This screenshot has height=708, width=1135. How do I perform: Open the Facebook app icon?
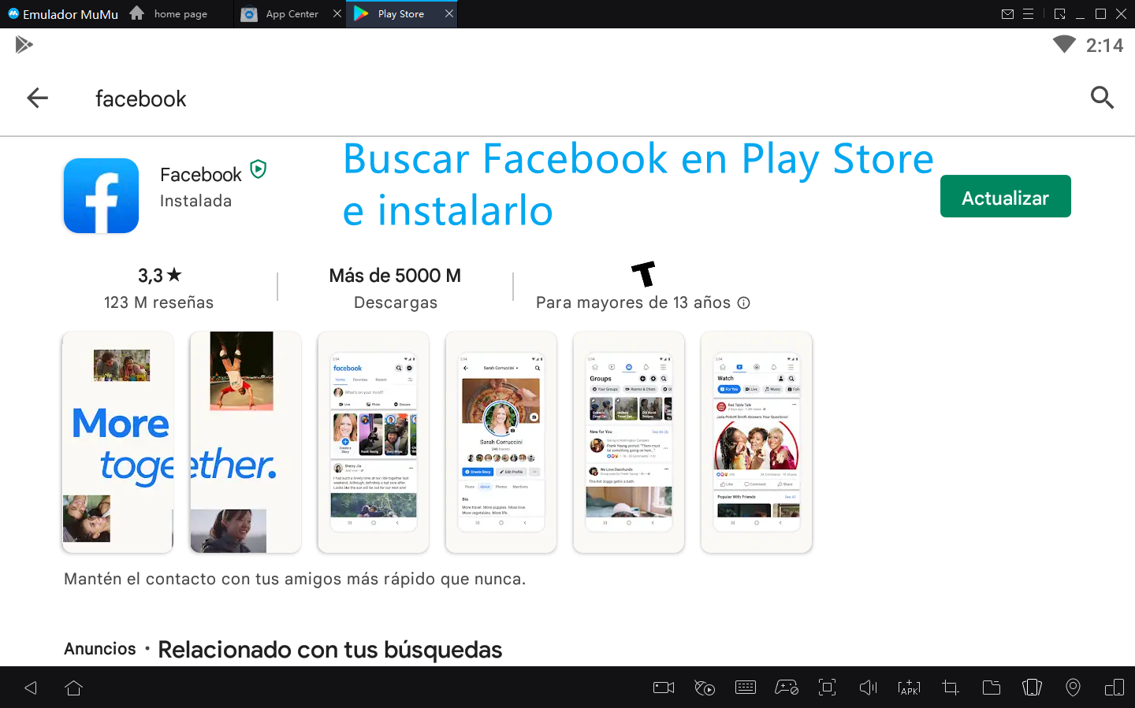click(x=101, y=196)
